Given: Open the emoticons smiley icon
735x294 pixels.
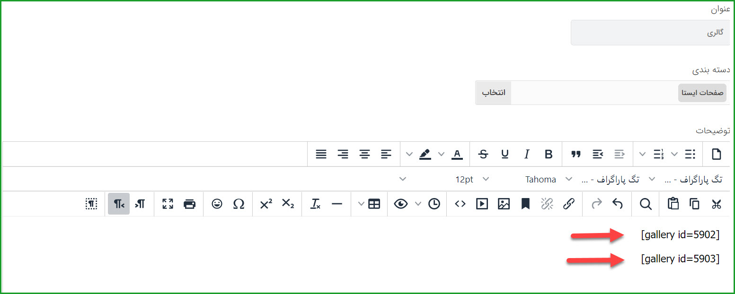Looking at the screenshot, I should click(x=217, y=204).
